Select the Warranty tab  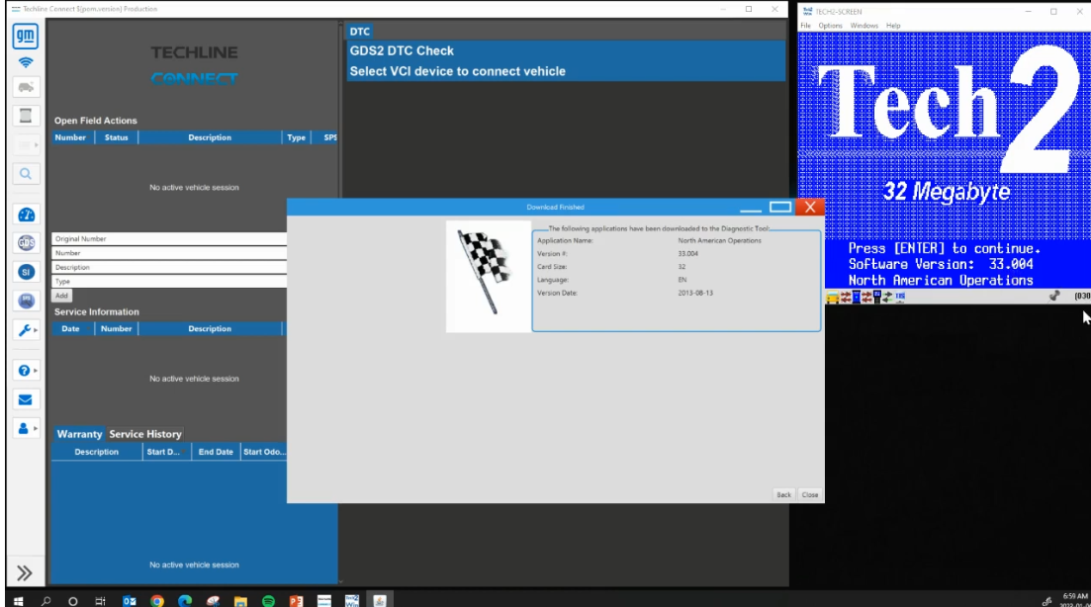[x=79, y=434]
